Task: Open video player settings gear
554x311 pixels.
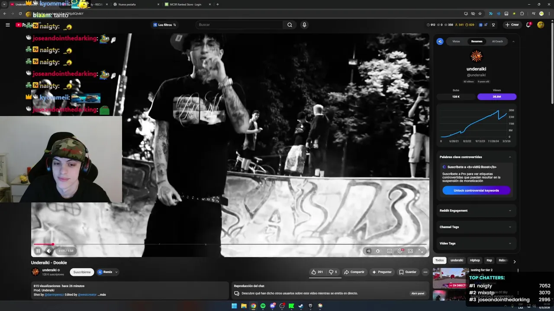Action: [x=400, y=251]
